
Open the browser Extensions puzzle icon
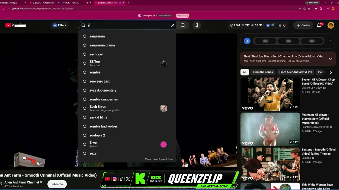[321, 8]
